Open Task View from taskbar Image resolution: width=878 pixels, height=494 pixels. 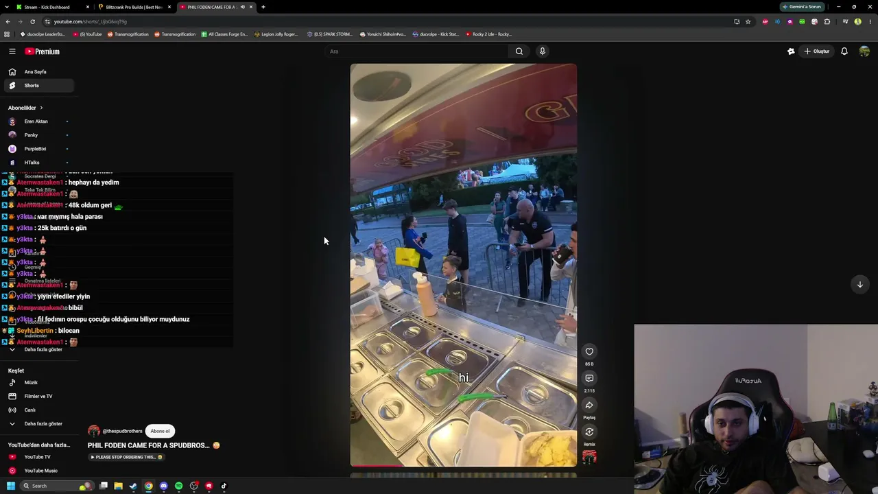point(103,486)
